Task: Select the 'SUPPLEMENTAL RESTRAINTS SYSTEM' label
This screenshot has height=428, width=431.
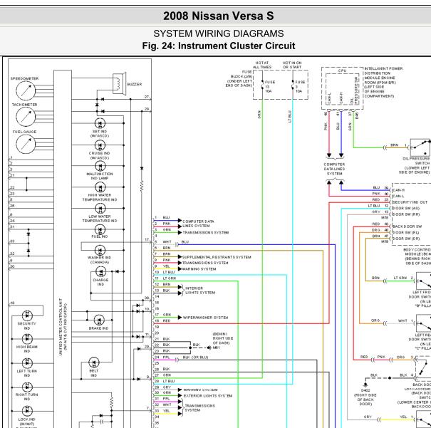Action: click(x=217, y=257)
